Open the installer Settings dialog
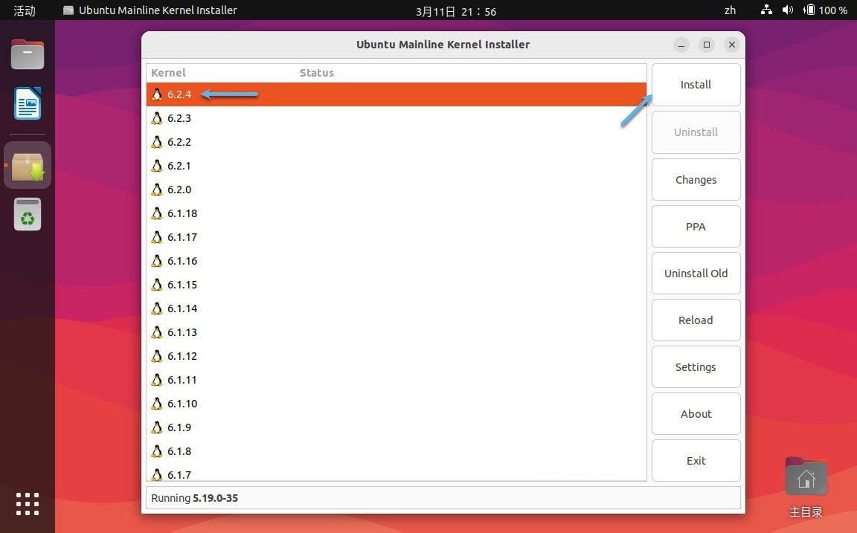 pyautogui.click(x=695, y=366)
